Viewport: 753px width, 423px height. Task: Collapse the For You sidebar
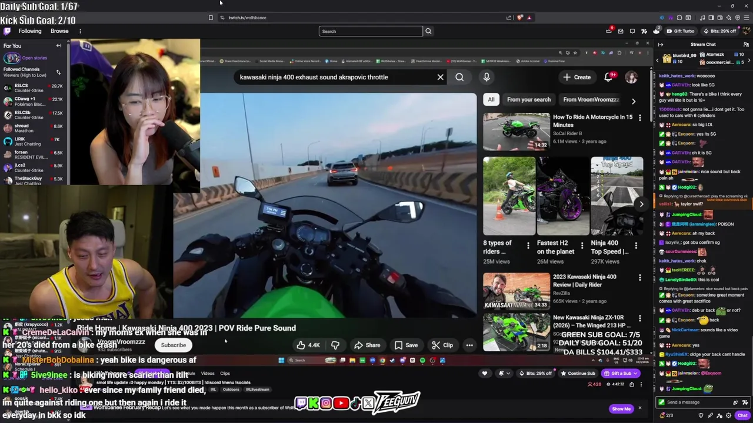point(59,46)
